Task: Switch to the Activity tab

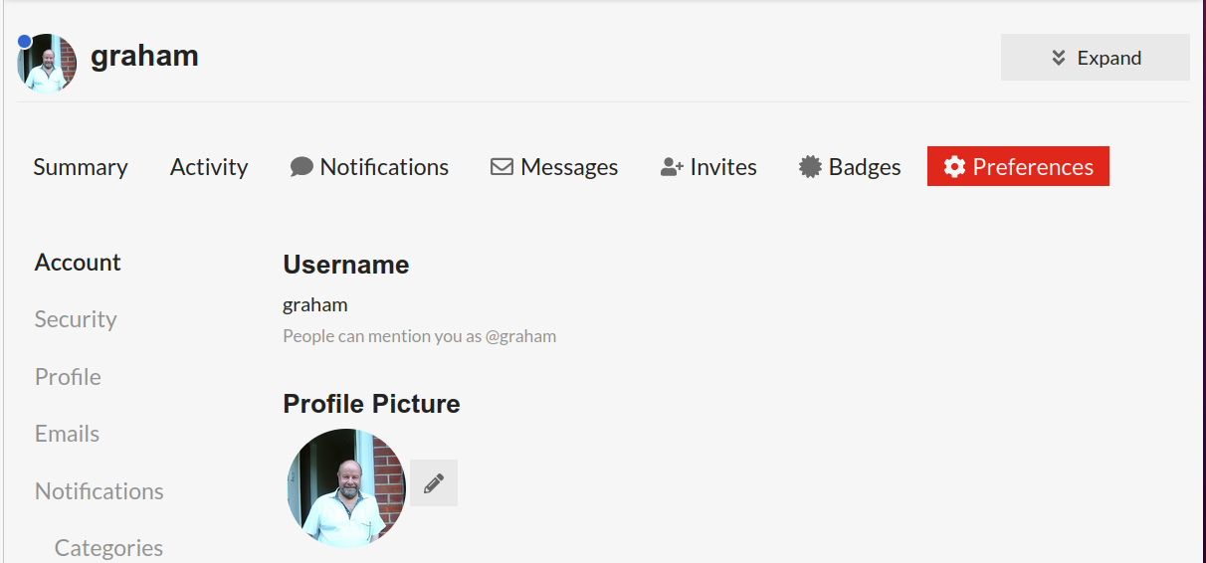Action: 209,167
